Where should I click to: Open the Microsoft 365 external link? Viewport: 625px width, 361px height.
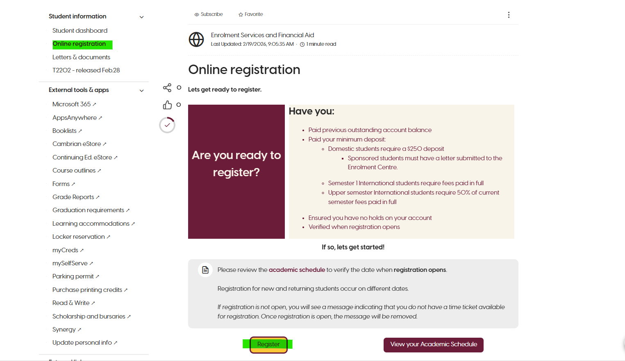(72, 104)
